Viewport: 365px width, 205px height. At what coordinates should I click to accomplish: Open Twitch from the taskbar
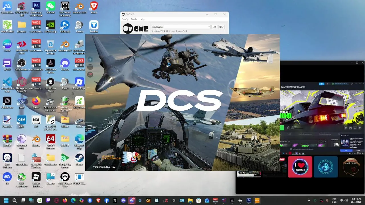pos(48,200)
